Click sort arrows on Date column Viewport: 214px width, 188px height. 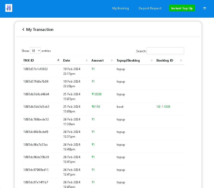pyautogui.click(x=87, y=61)
